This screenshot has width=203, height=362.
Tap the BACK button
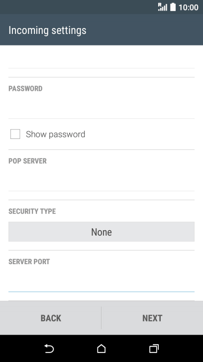(x=51, y=318)
